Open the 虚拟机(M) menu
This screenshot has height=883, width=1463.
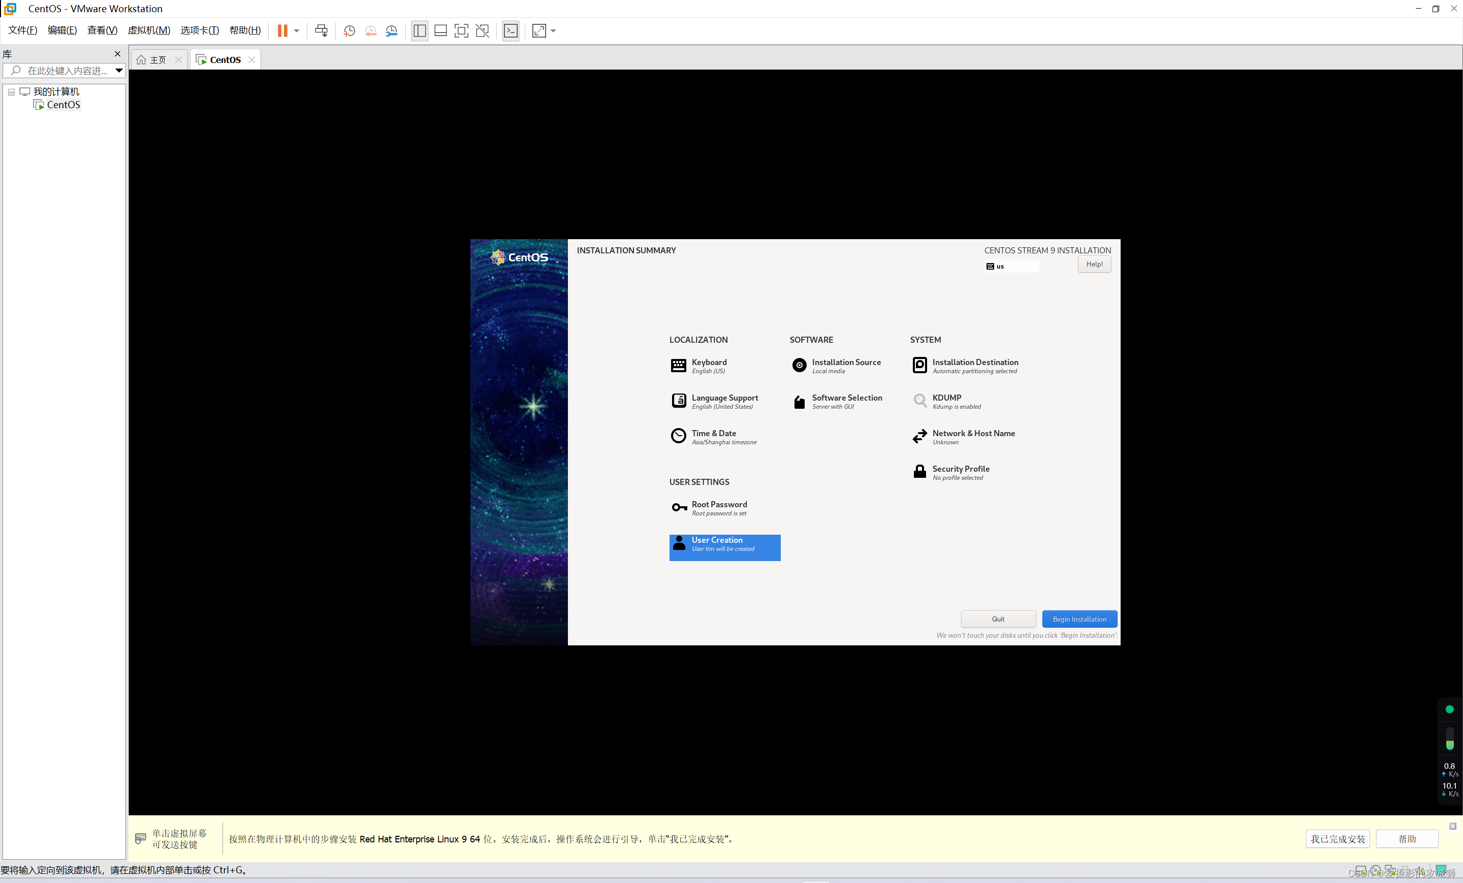point(148,30)
